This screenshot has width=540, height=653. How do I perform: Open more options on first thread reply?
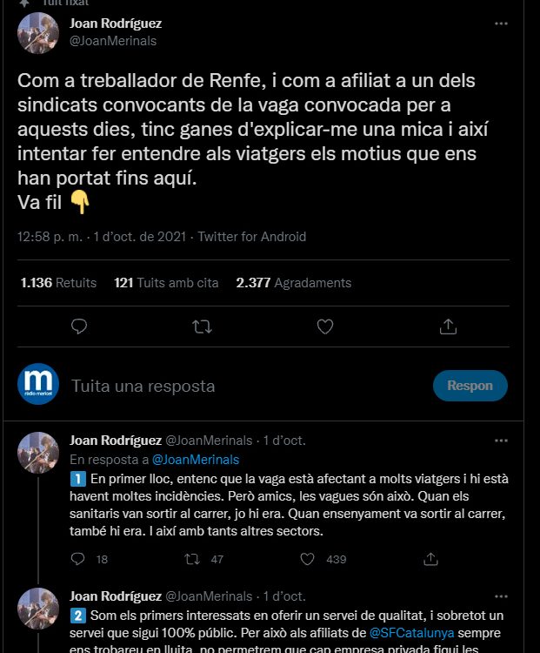pos(501,441)
